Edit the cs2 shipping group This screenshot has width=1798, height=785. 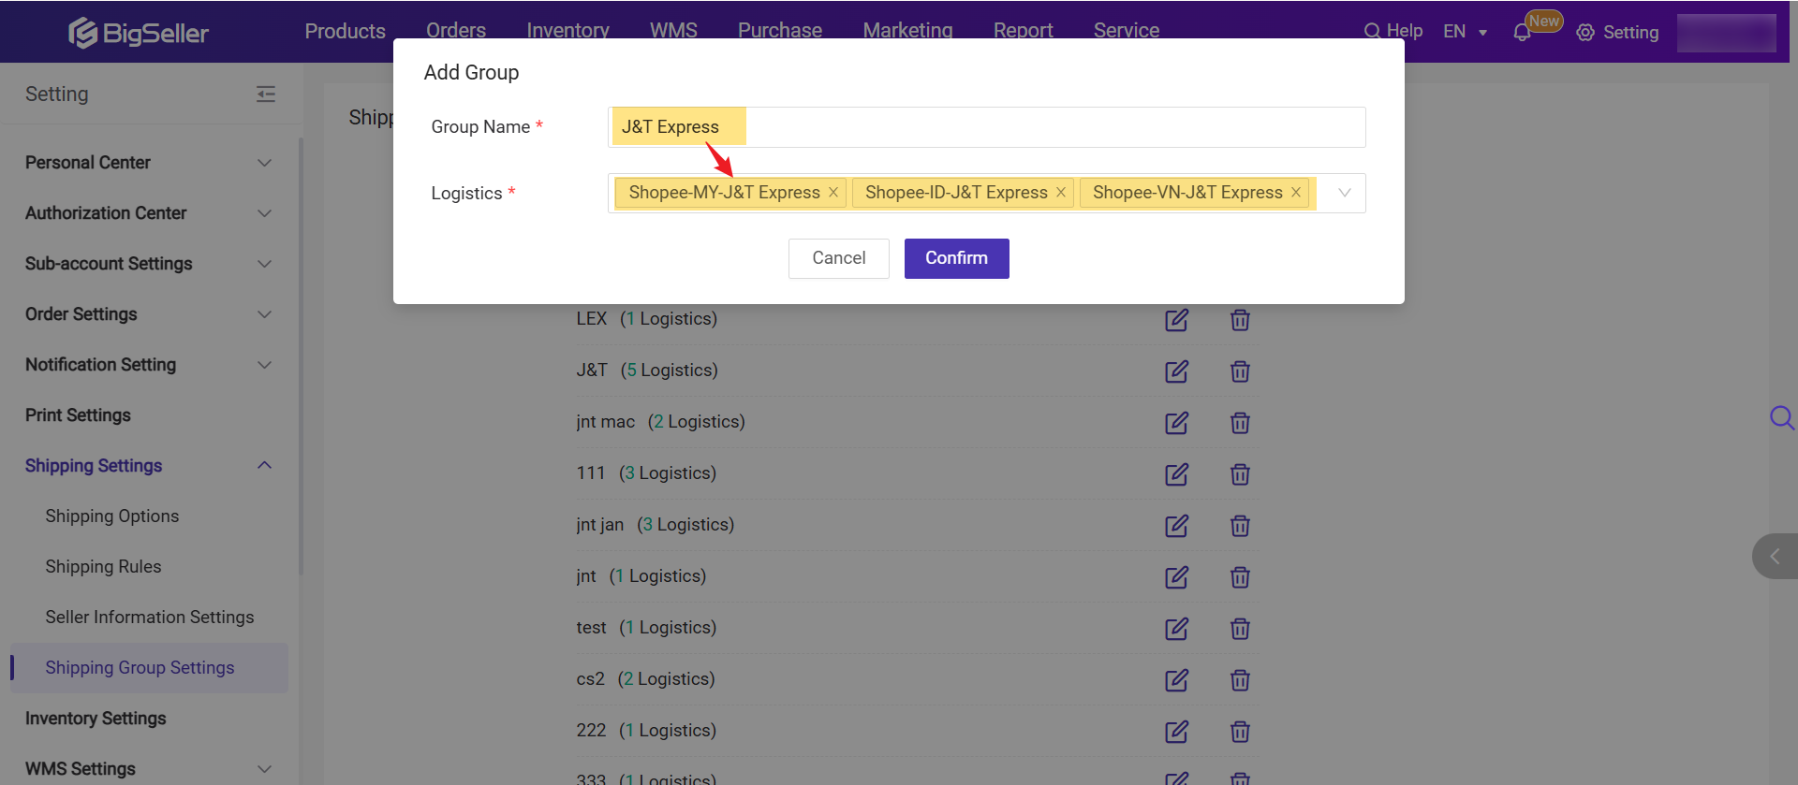pyautogui.click(x=1176, y=680)
